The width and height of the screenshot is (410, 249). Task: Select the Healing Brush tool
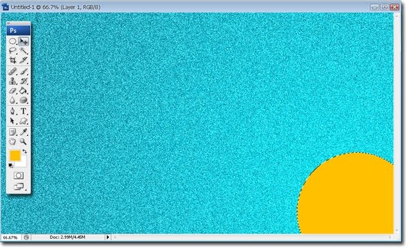click(12, 71)
